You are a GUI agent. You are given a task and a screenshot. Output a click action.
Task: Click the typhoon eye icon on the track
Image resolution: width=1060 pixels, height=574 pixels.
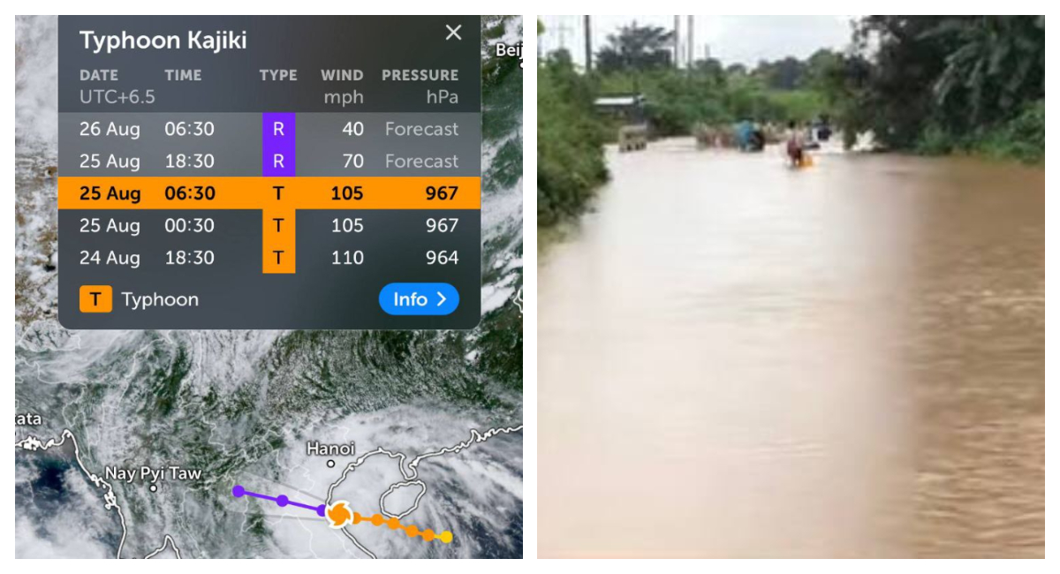338,514
